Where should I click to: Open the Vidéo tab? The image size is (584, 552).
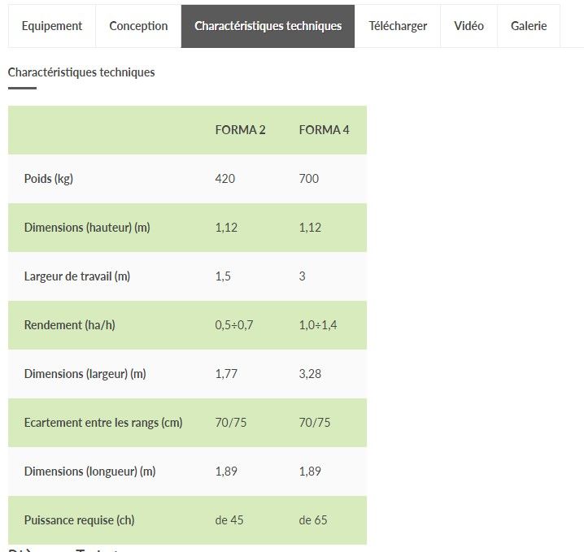tap(469, 26)
